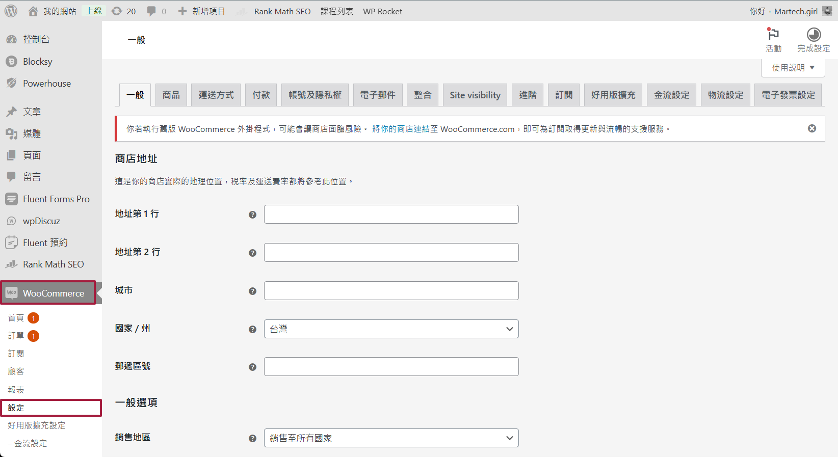Switch to the 電子發票設定 tab
This screenshot has height=457, width=838.
tap(788, 95)
